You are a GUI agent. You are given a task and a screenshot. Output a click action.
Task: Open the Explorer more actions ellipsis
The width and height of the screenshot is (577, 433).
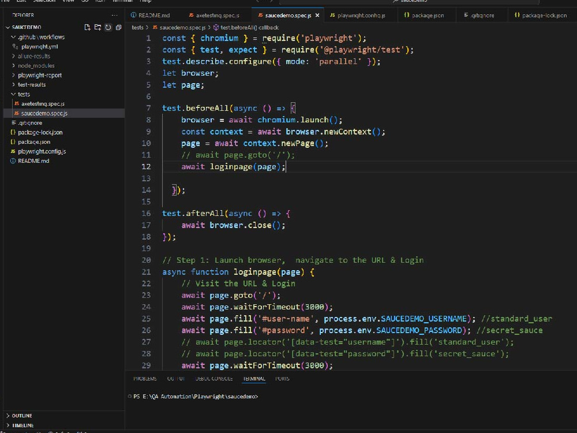pyautogui.click(x=114, y=15)
